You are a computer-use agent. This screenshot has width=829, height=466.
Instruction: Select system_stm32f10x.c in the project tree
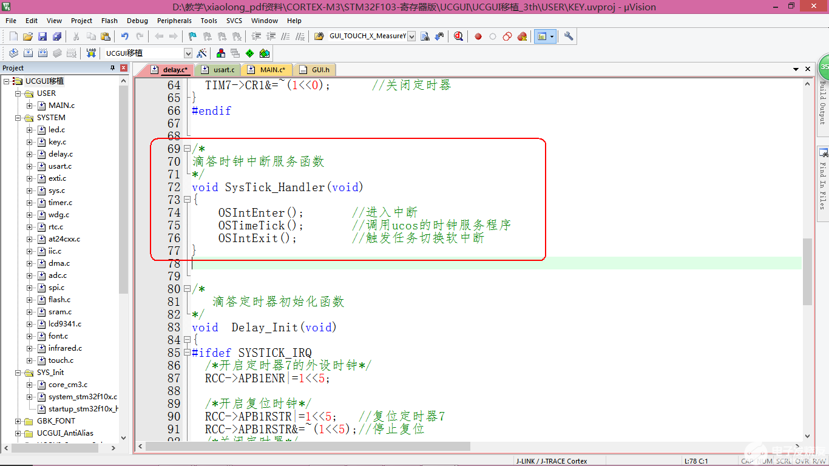click(83, 397)
